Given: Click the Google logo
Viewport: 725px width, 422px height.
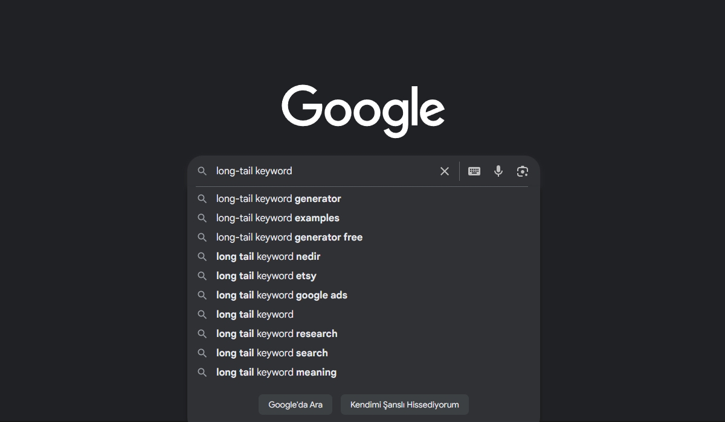Looking at the screenshot, I should point(363,110).
